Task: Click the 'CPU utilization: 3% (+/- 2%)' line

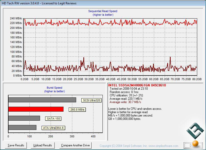Action: 126,95
